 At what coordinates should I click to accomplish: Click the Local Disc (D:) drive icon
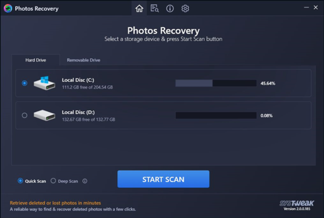(x=45, y=115)
